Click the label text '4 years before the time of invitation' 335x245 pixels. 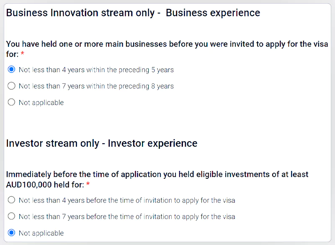(x=127, y=201)
